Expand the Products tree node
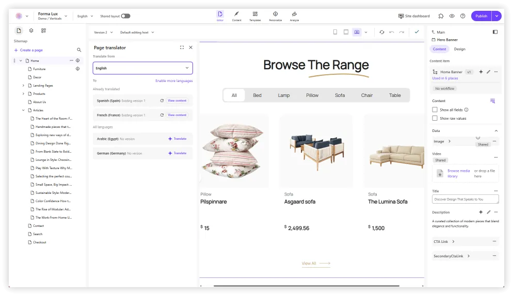The width and height of the screenshot is (513, 296). pos(23,94)
